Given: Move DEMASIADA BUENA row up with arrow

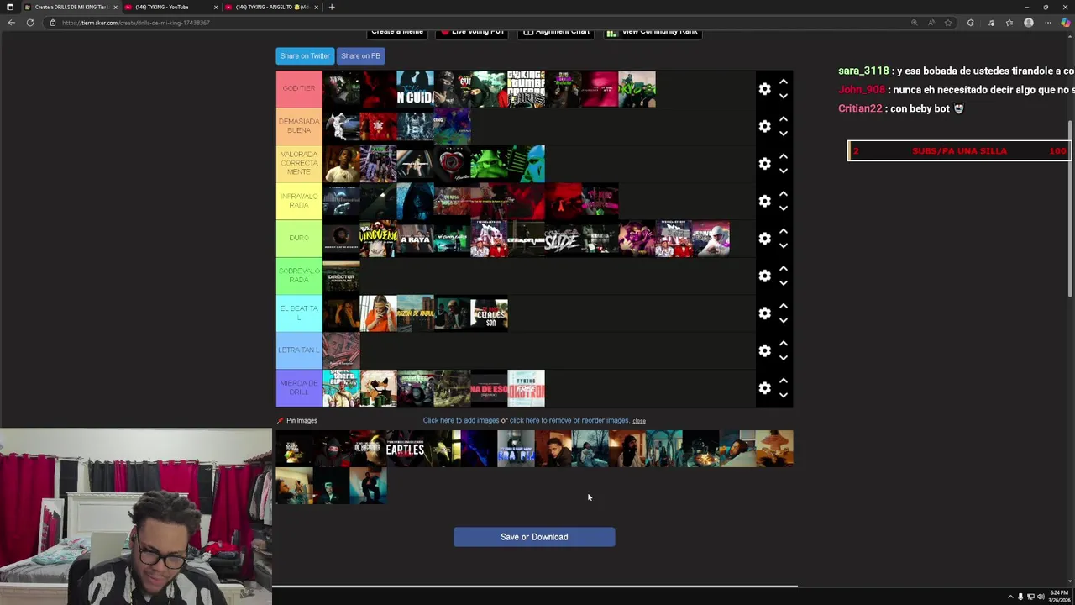Looking at the screenshot, I should (783, 119).
